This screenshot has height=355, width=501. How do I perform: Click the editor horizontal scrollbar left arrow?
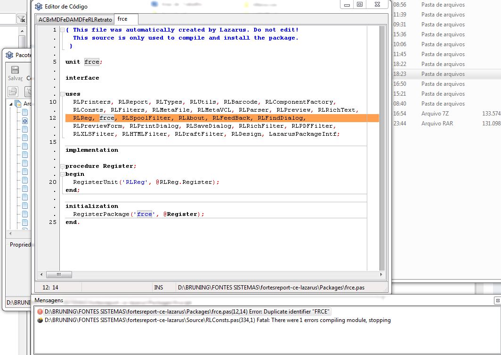pyautogui.click(x=41, y=274)
